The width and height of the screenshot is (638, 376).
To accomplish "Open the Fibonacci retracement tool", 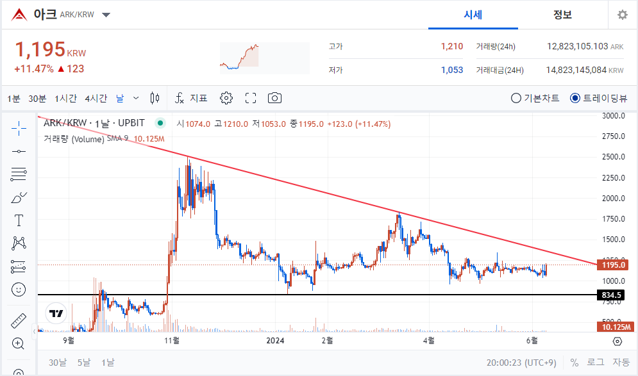I will (19, 174).
